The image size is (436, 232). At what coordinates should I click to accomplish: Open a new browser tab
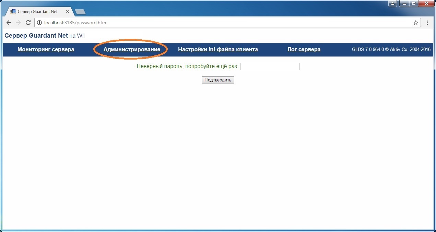[x=80, y=12]
